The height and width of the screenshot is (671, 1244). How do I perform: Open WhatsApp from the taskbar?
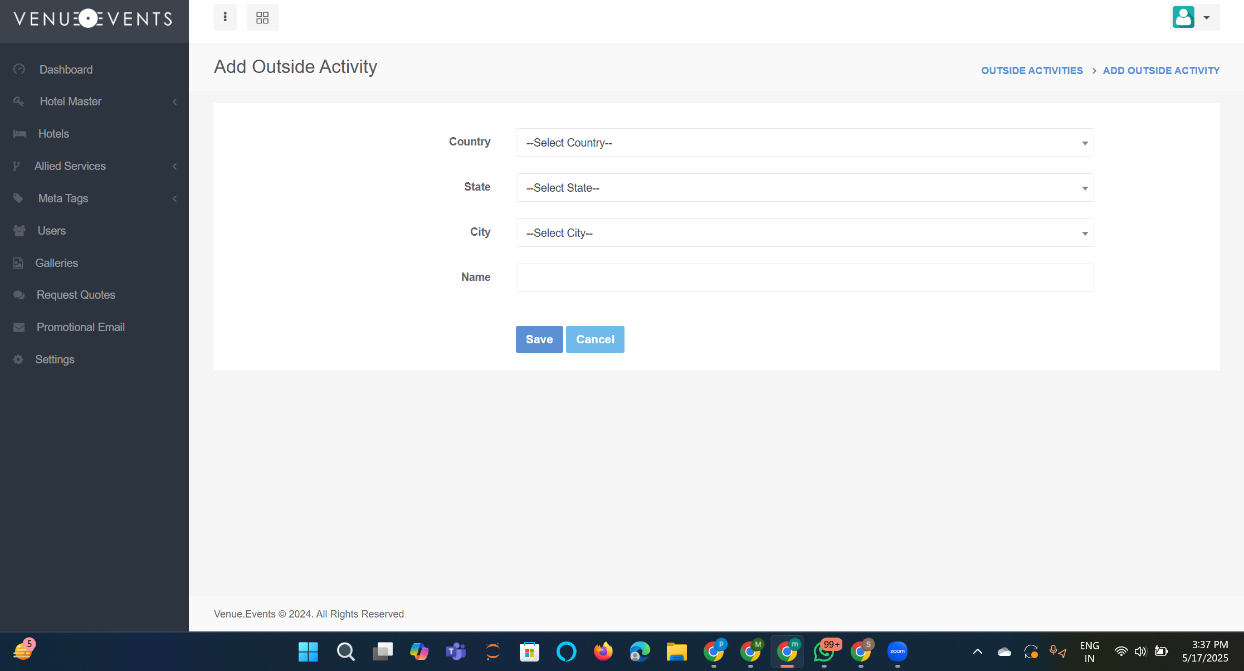pos(825,651)
